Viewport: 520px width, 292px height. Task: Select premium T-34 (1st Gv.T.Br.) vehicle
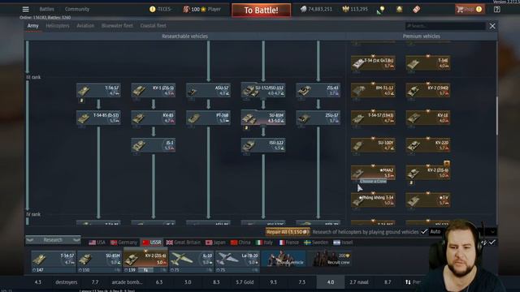coord(373,63)
